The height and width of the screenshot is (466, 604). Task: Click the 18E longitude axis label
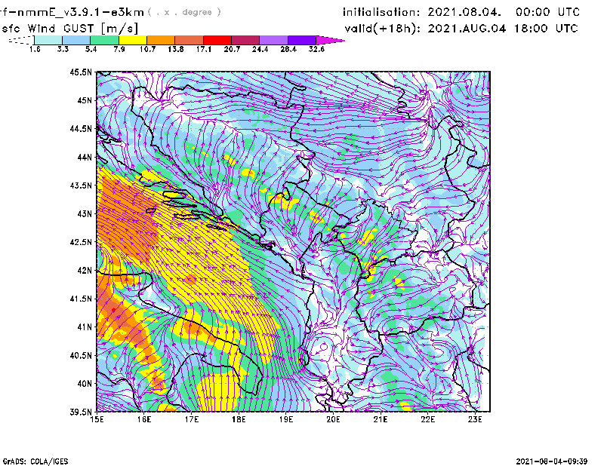[x=239, y=419]
